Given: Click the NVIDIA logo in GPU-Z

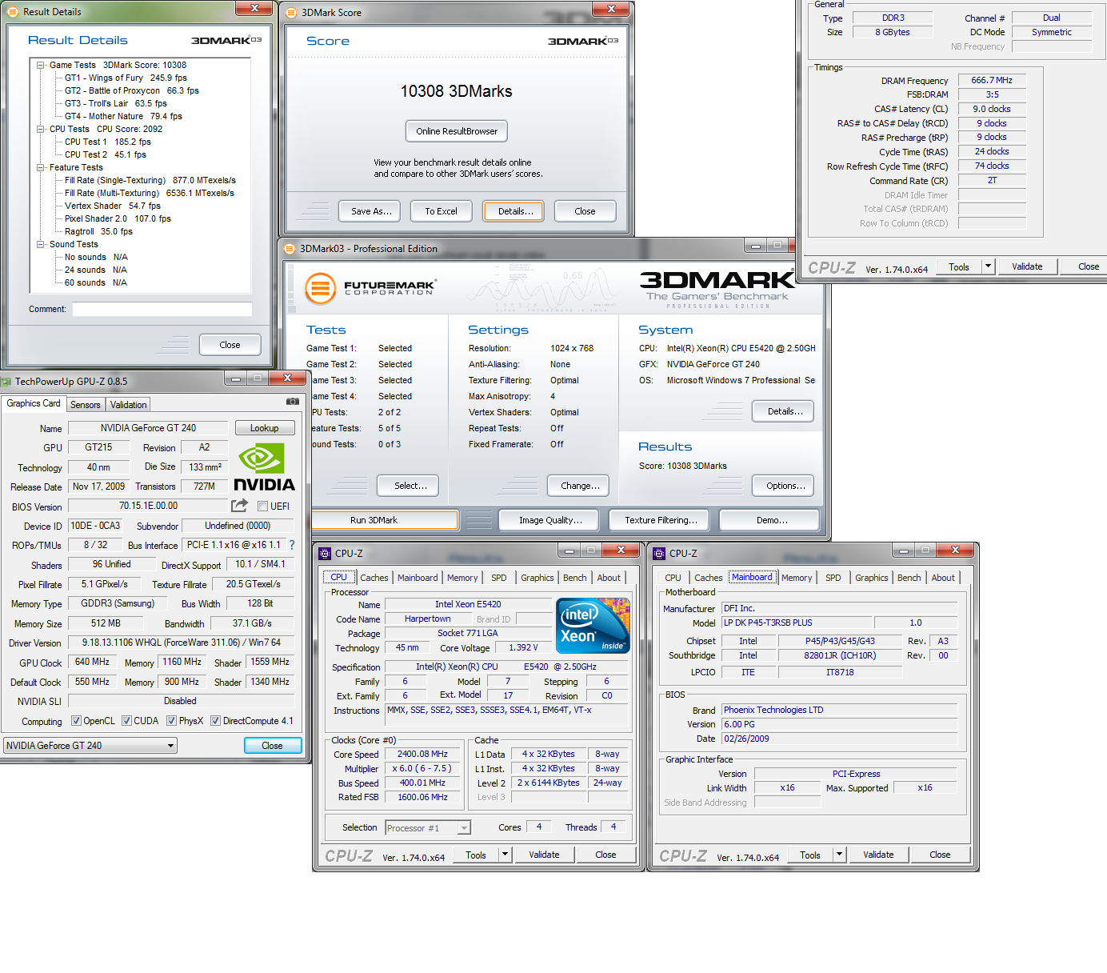Looking at the screenshot, I should (264, 468).
